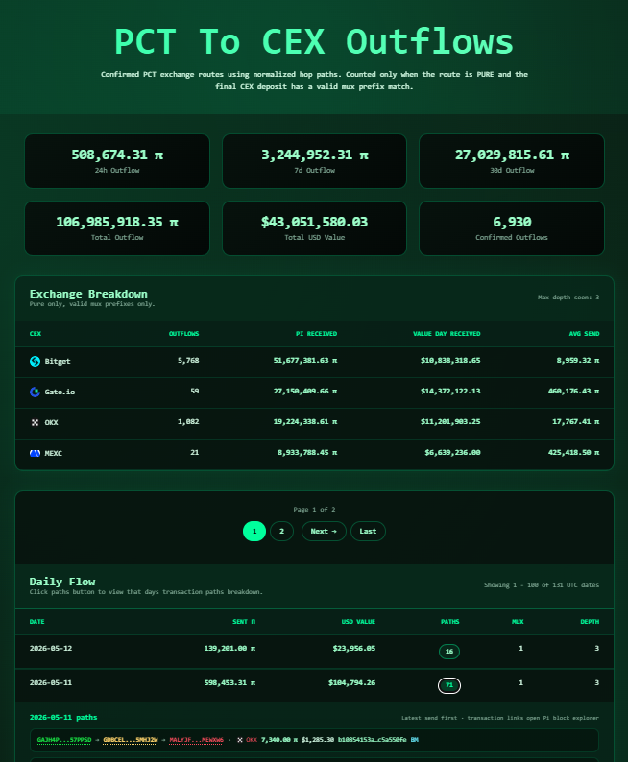This screenshot has width=628, height=762.
Task: Click the MEXC exchange logo icon
Action: pyautogui.click(x=35, y=453)
